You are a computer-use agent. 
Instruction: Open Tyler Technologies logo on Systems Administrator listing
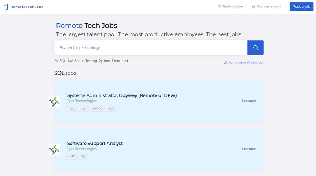[x=54, y=102]
